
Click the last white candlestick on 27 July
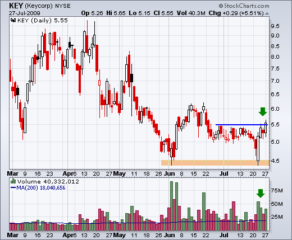(266, 128)
